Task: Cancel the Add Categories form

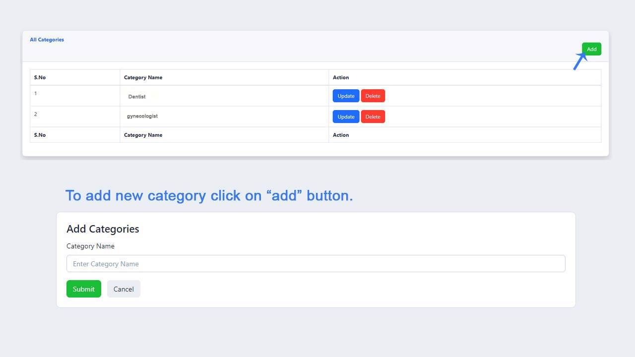Action: click(124, 289)
